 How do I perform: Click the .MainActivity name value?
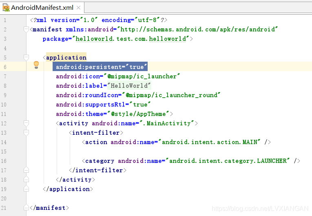(167, 123)
